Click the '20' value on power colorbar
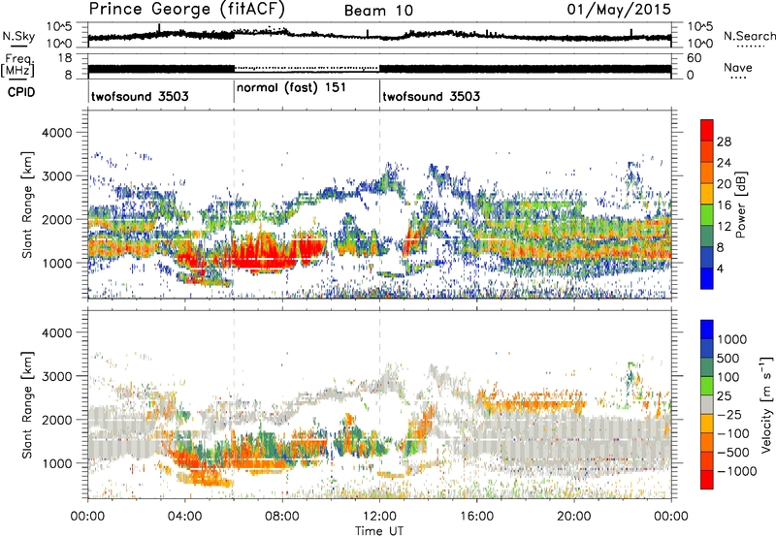Image resolution: width=776 pixels, height=537 pixels. pos(724,184)
